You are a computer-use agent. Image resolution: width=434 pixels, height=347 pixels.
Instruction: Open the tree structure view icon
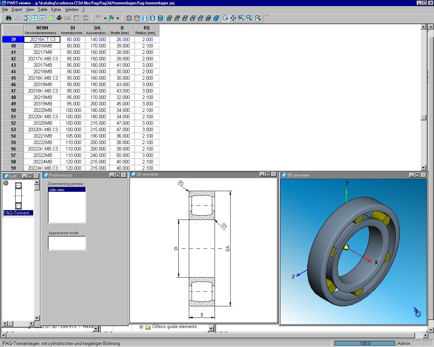pos(27,18)
